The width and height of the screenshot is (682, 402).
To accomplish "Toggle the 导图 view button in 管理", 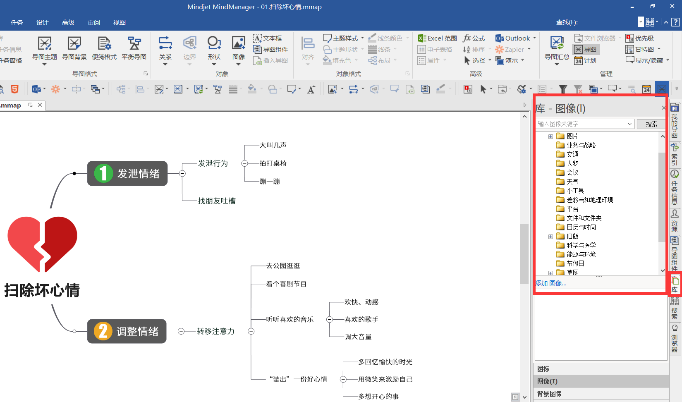I will click(x=586, y=49).
